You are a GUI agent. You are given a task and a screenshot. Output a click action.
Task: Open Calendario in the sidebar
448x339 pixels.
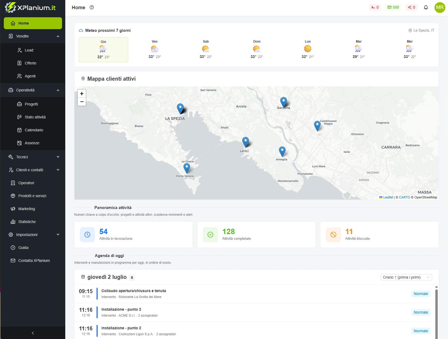click(33, 130)
